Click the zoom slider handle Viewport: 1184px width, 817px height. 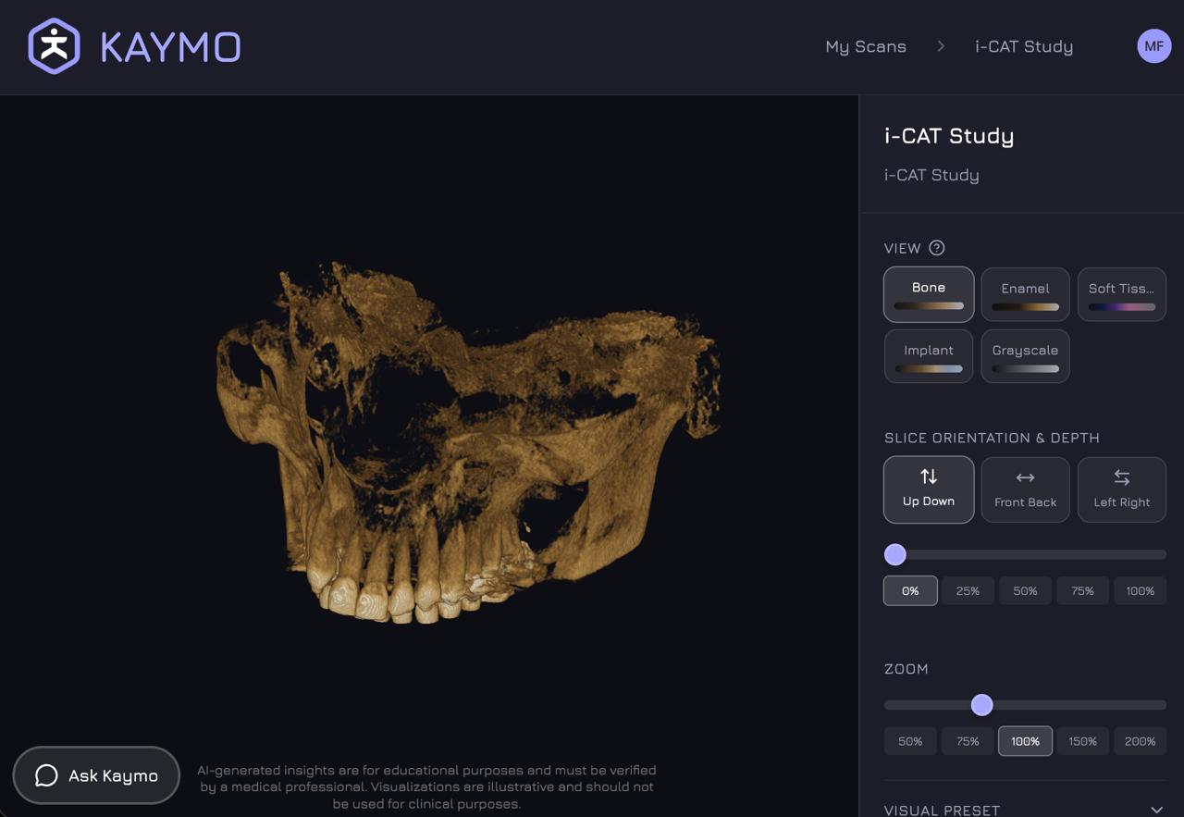pyautogui.click(x=981, y=705)
